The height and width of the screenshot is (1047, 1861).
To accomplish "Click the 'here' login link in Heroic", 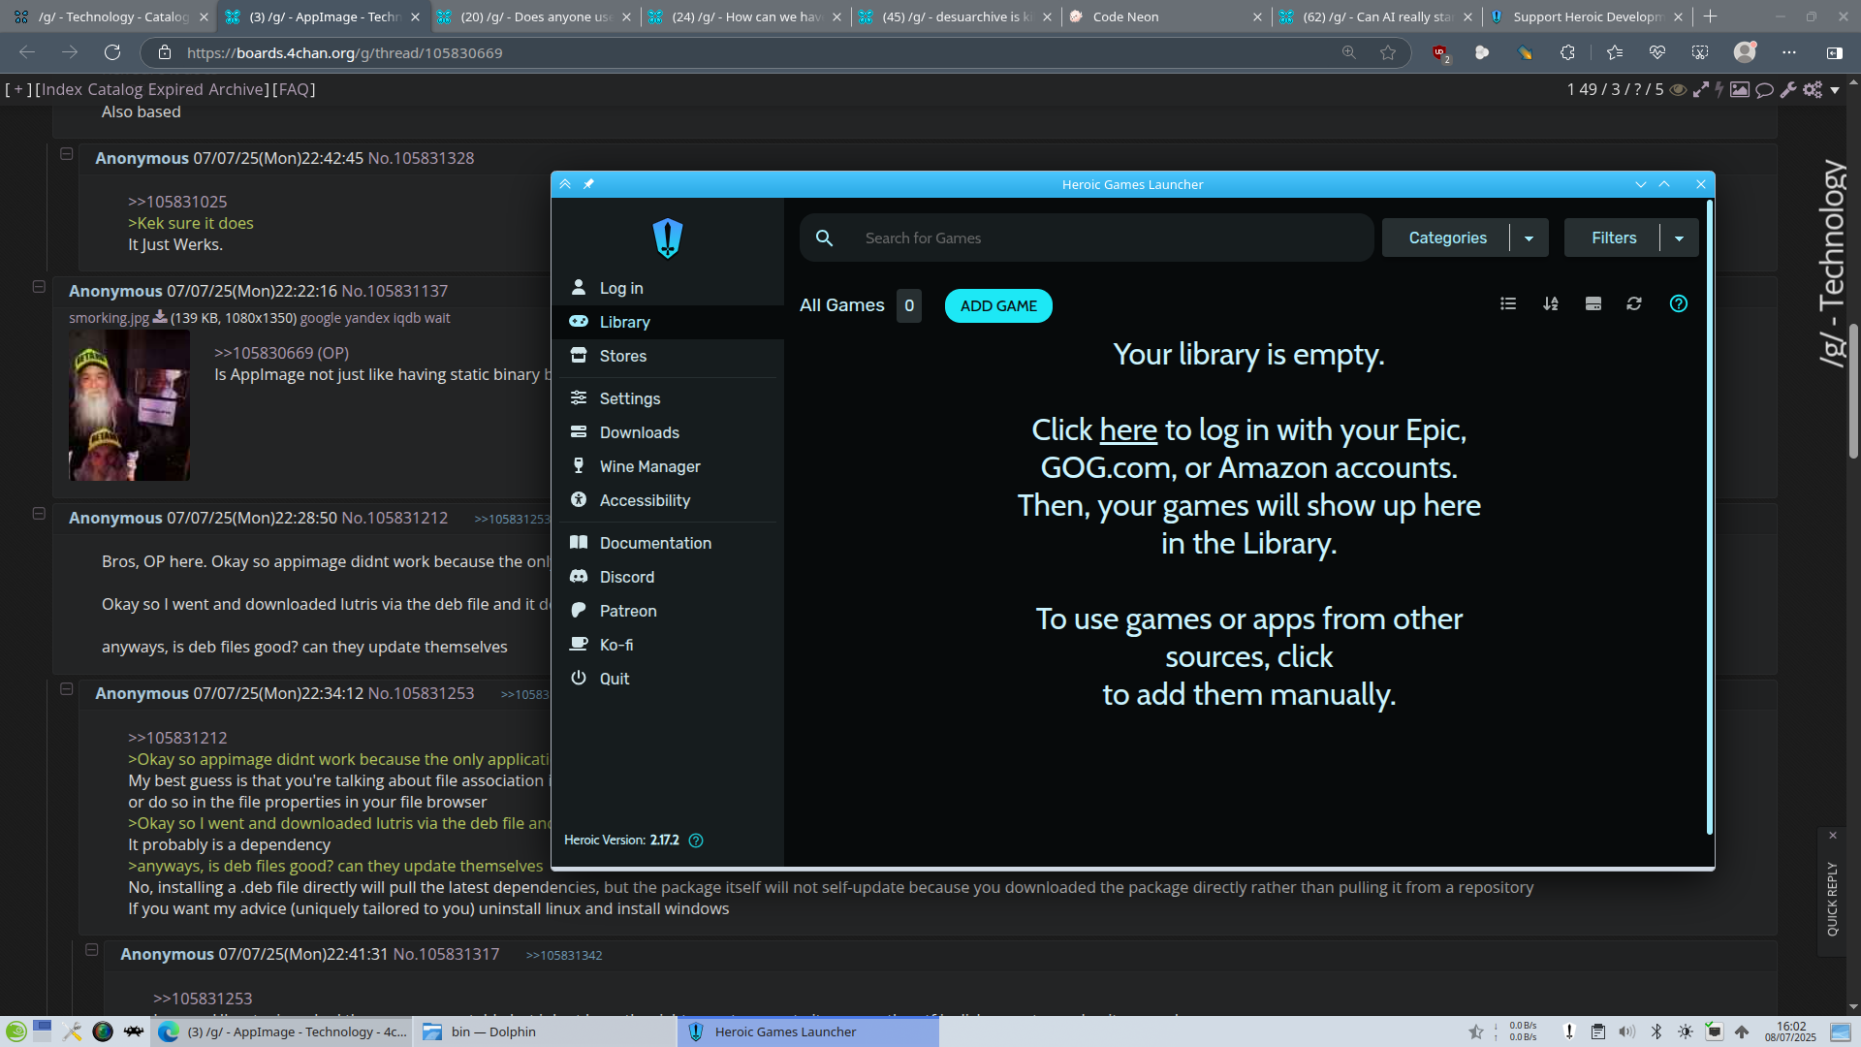I will coord(1128,429).
